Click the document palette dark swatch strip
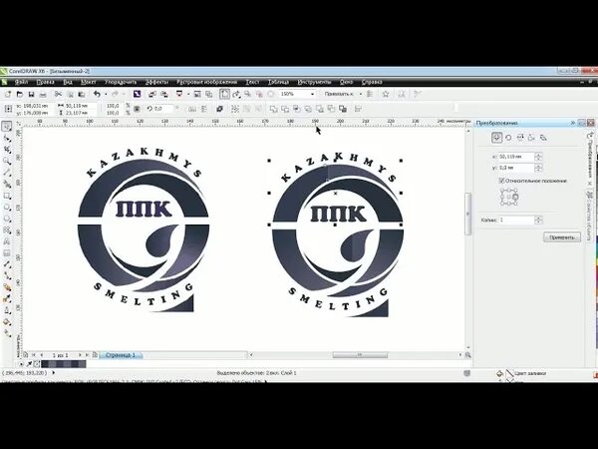 [x=64, y=364]
